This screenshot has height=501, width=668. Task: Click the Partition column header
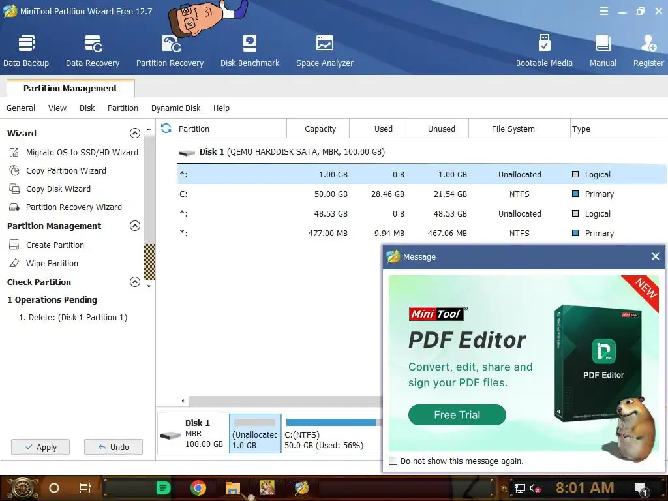pos(231,129)
